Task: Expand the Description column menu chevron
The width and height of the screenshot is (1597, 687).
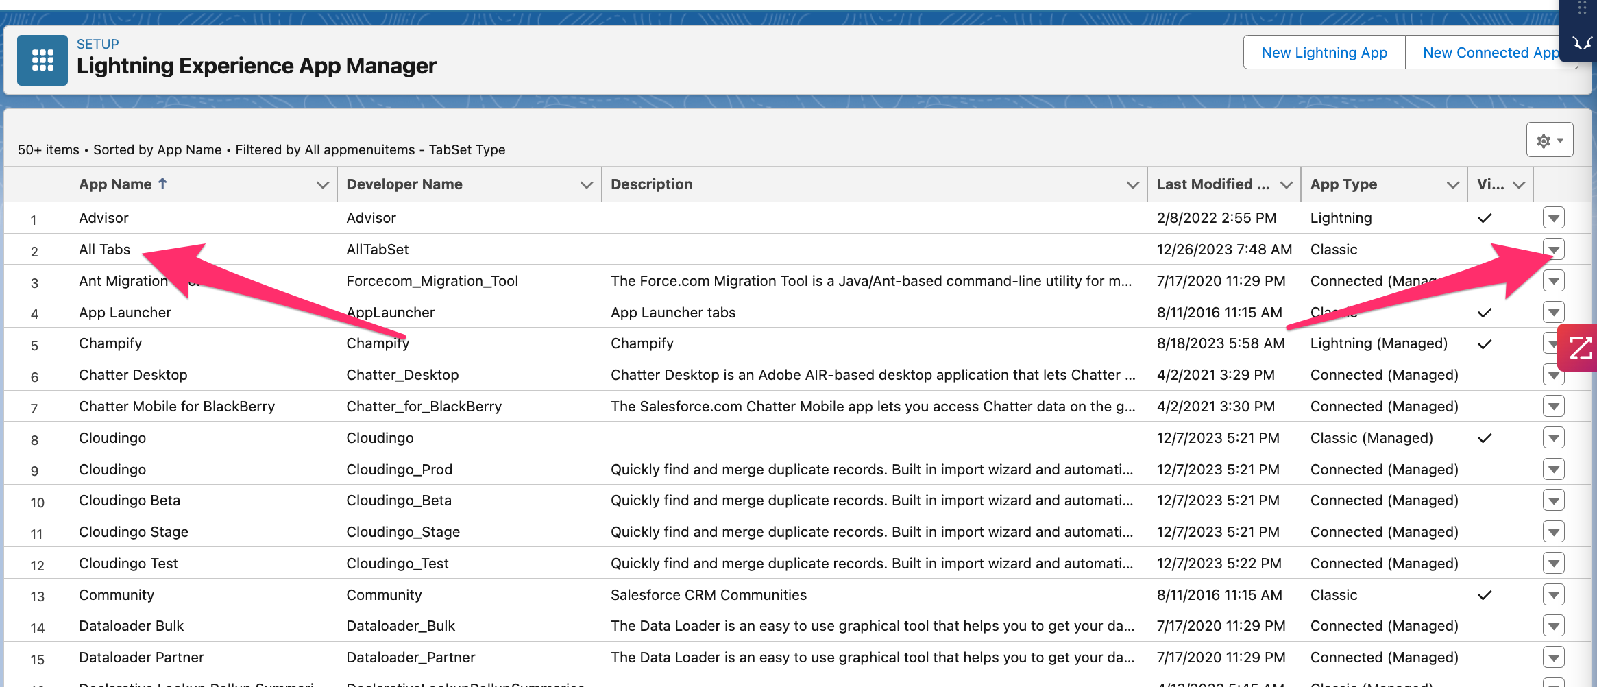Action: (x=1132, y=185)
